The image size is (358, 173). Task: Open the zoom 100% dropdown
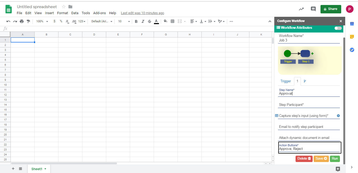click(x=42, y=21)
